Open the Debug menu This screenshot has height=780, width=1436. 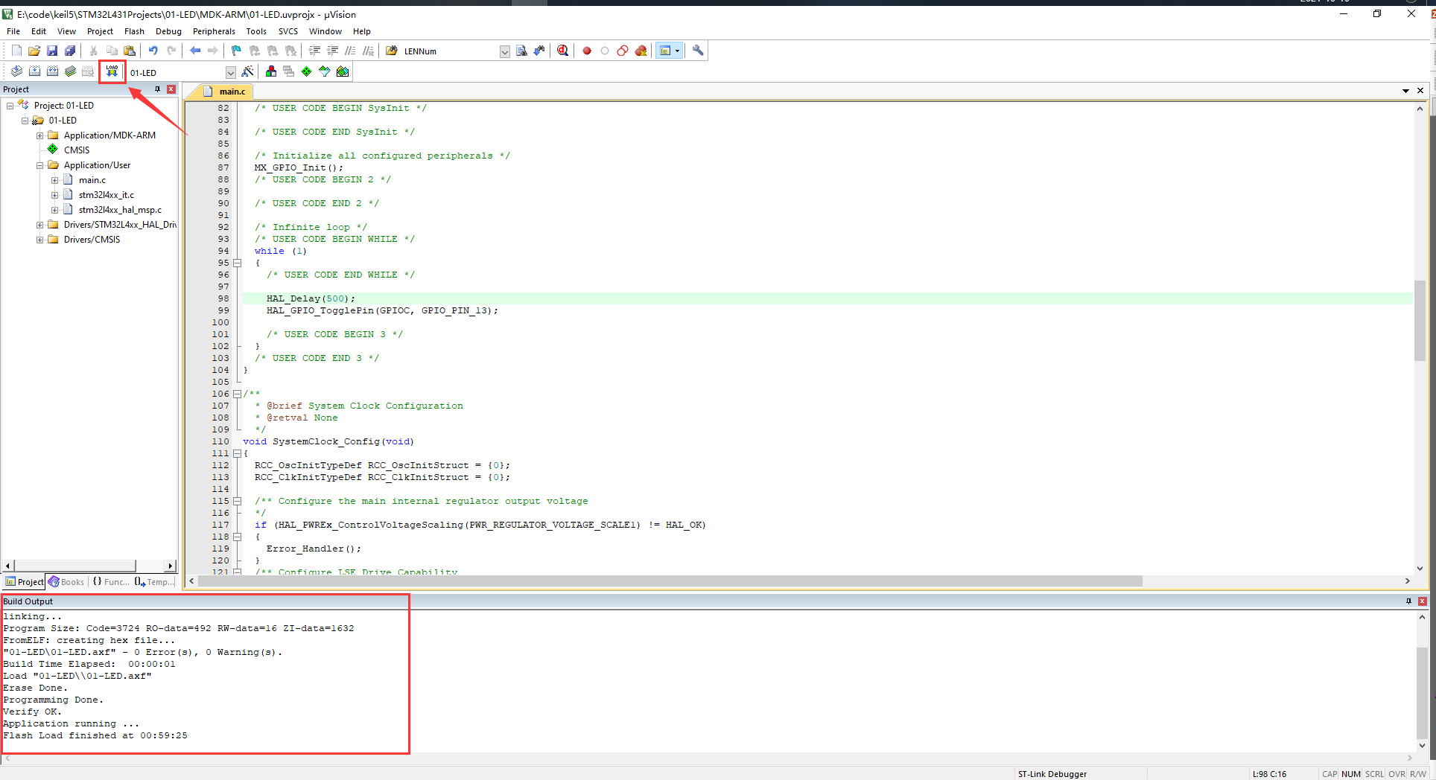click(168, 31)
